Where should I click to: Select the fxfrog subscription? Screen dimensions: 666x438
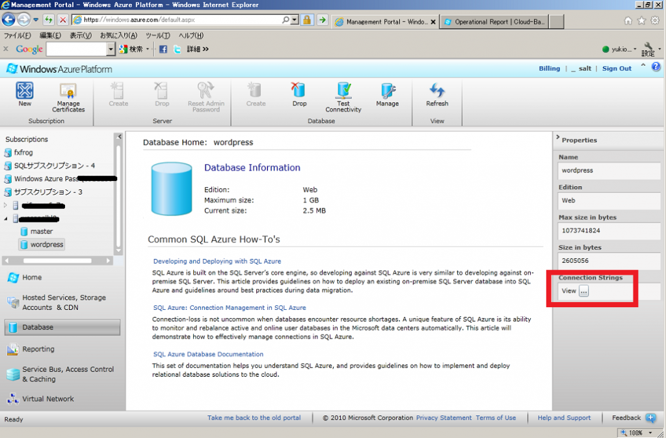tap(23, 152)
